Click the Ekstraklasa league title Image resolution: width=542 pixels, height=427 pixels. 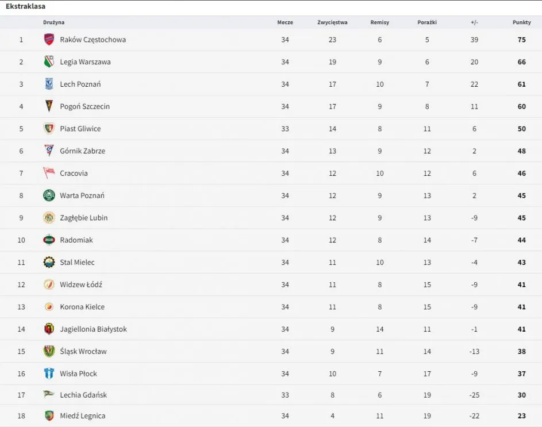coord(25,6)
